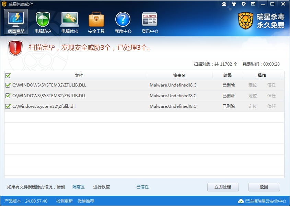Click Malware.Undefined!8.C in the first row
Image resolution: width=290 pixels, height=206 pixels.
click(173, 85)
